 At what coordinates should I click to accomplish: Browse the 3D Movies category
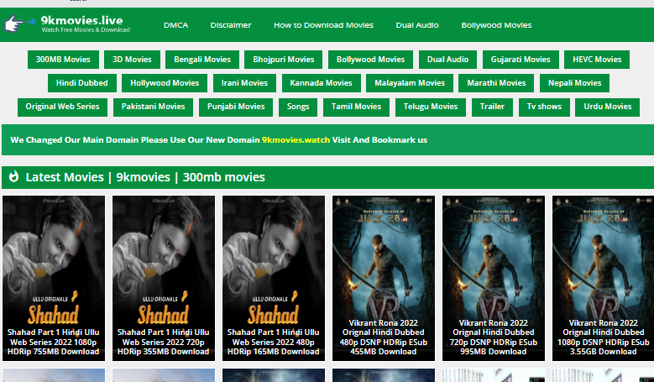pyautogui.click(x=132, y=60)
